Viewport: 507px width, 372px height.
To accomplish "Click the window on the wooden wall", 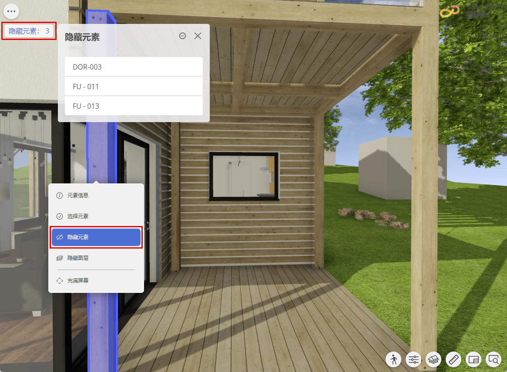I will [x=244, y=176].
